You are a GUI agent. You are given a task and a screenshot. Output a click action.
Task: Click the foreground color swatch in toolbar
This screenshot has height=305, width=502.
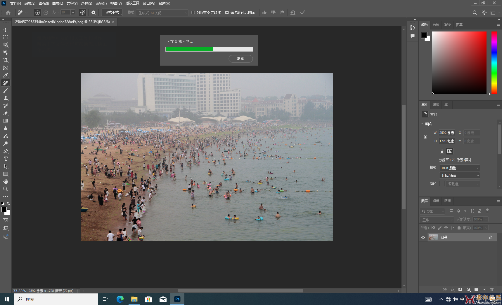point(4,209)
